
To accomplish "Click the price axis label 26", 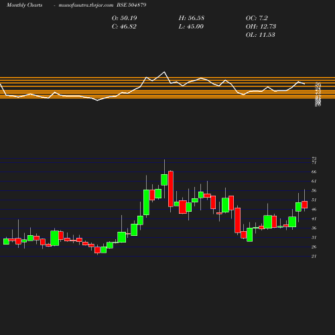I will (314, 247).
